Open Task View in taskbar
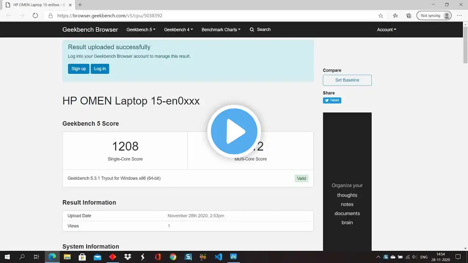Image resolution: width=468 pixels, height=263 pixels. pos(37,257)
